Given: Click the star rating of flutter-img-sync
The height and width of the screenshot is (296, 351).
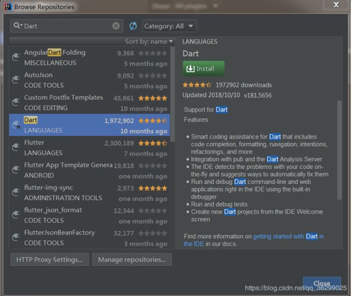Looking at the screenshot, I should [153, 188].
